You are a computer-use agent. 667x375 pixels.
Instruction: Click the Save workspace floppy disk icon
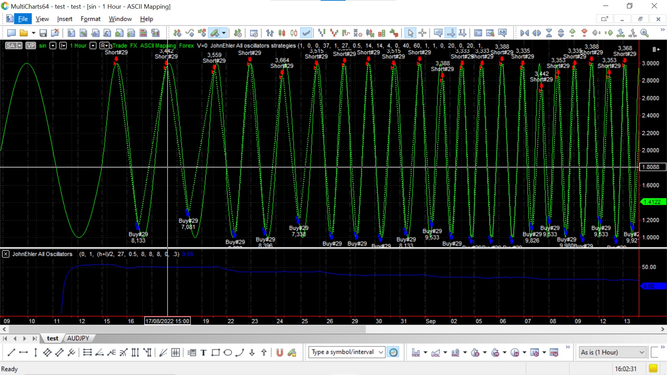pyautogui.click(x=43, y=33)
